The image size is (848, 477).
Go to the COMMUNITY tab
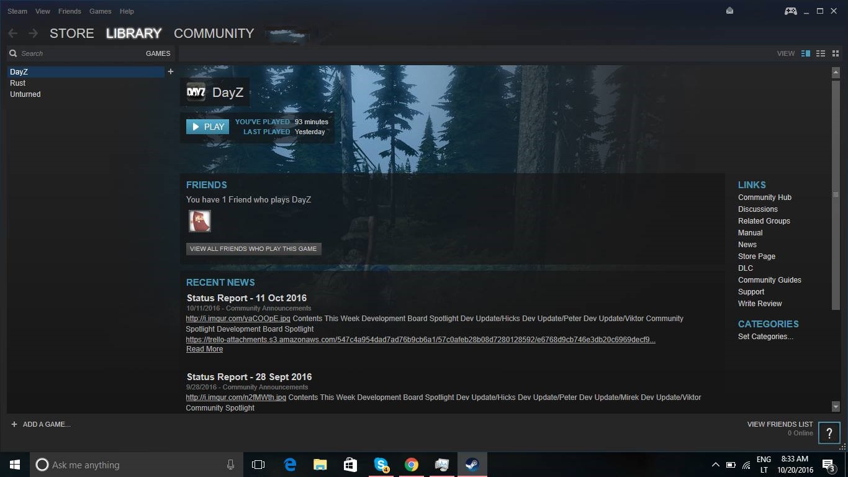point(214,34)
